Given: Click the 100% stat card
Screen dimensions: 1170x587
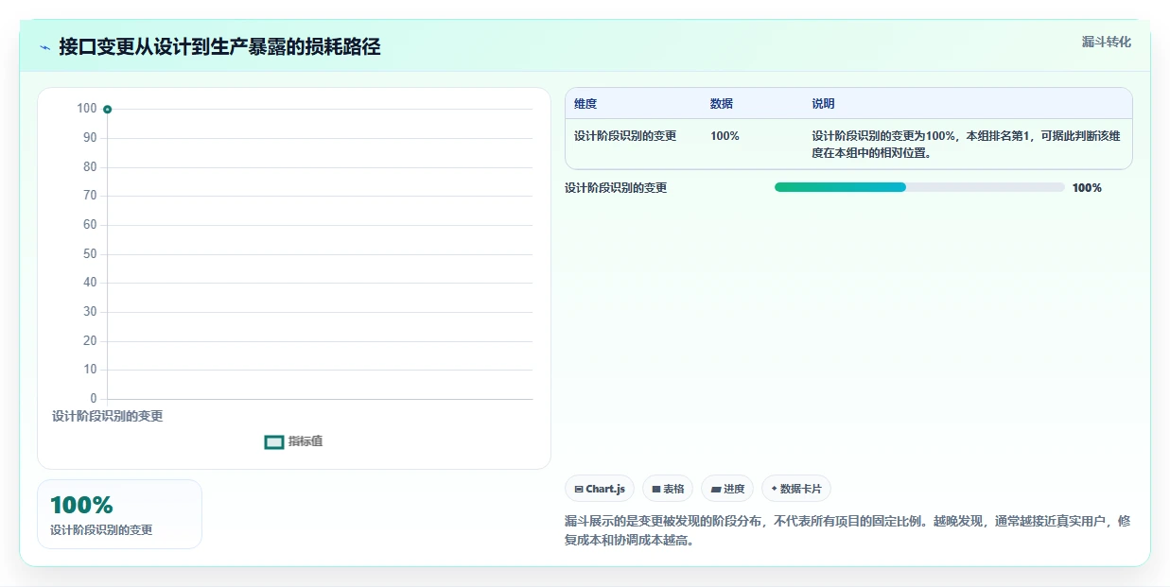Looking at the screenshot, I should click(x=119, y=514).
